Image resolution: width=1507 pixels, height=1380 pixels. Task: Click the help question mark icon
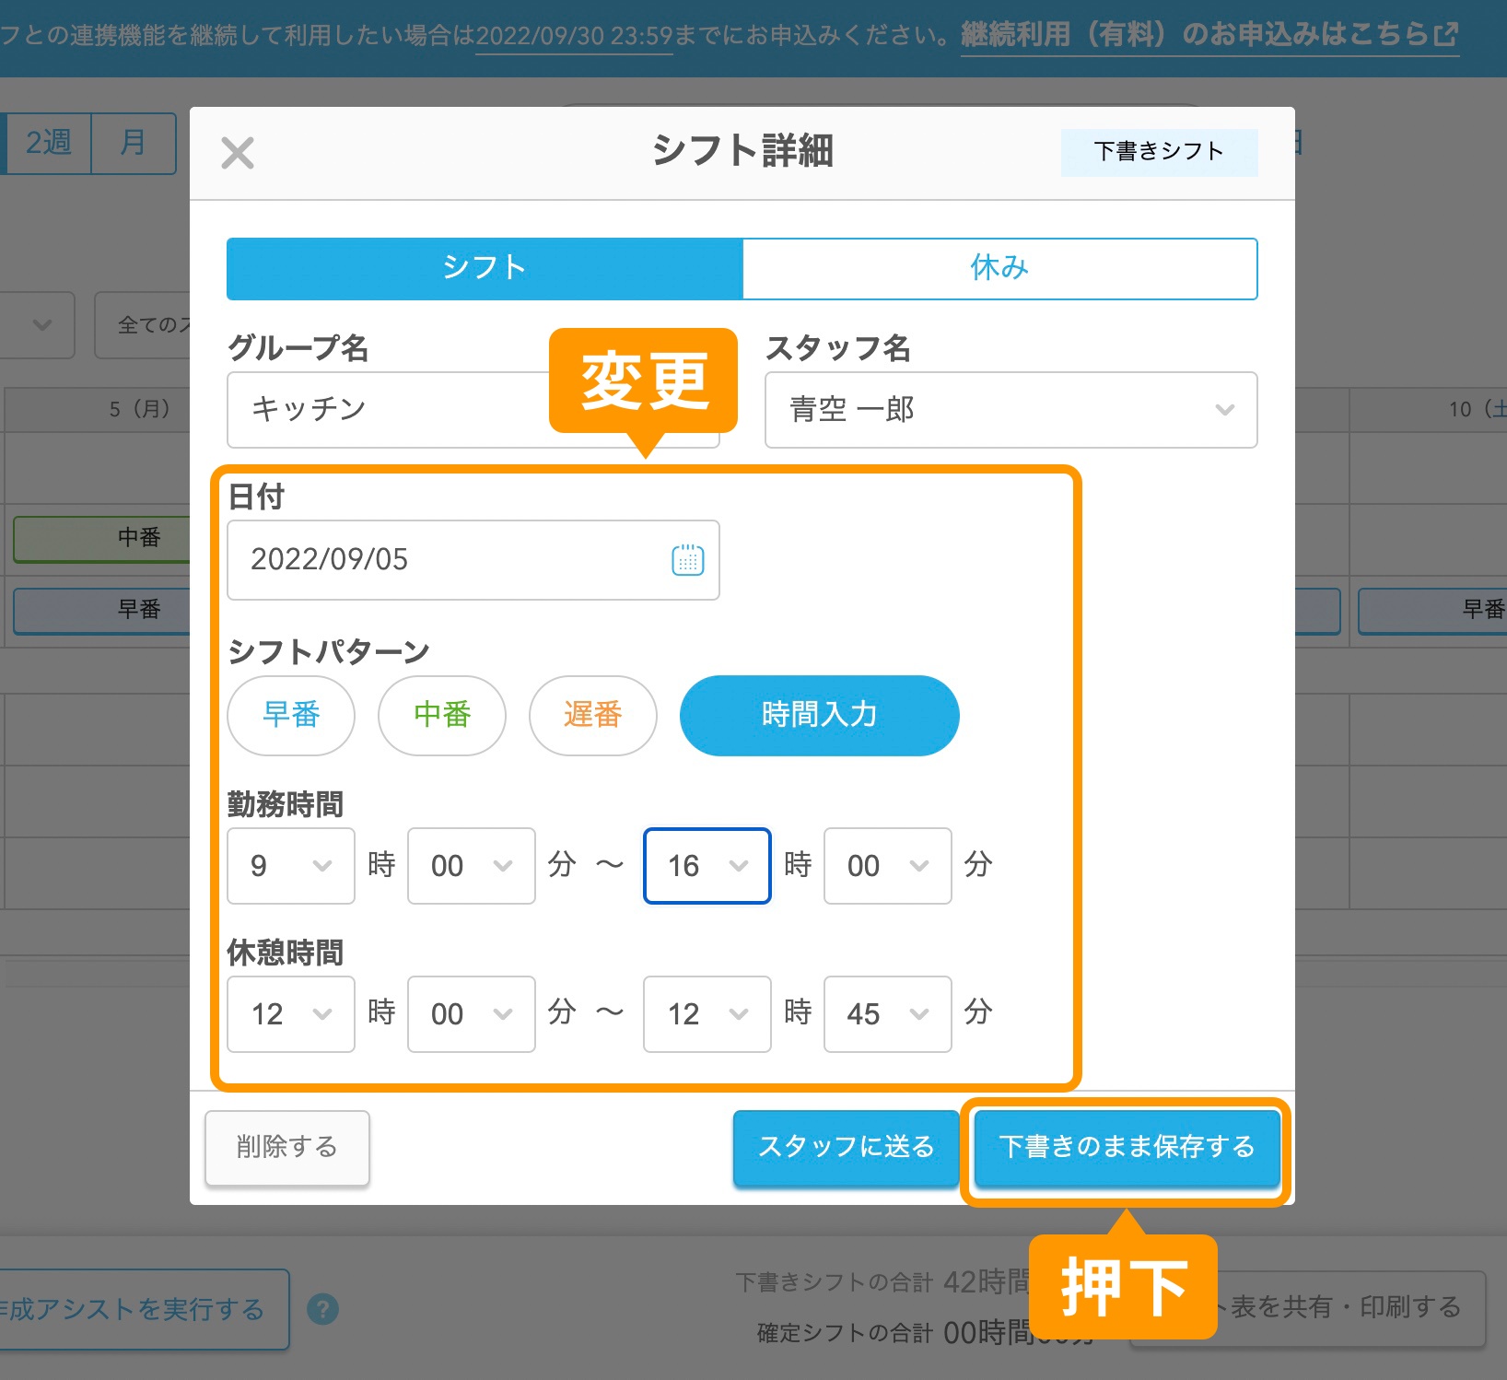(324, 1309)
